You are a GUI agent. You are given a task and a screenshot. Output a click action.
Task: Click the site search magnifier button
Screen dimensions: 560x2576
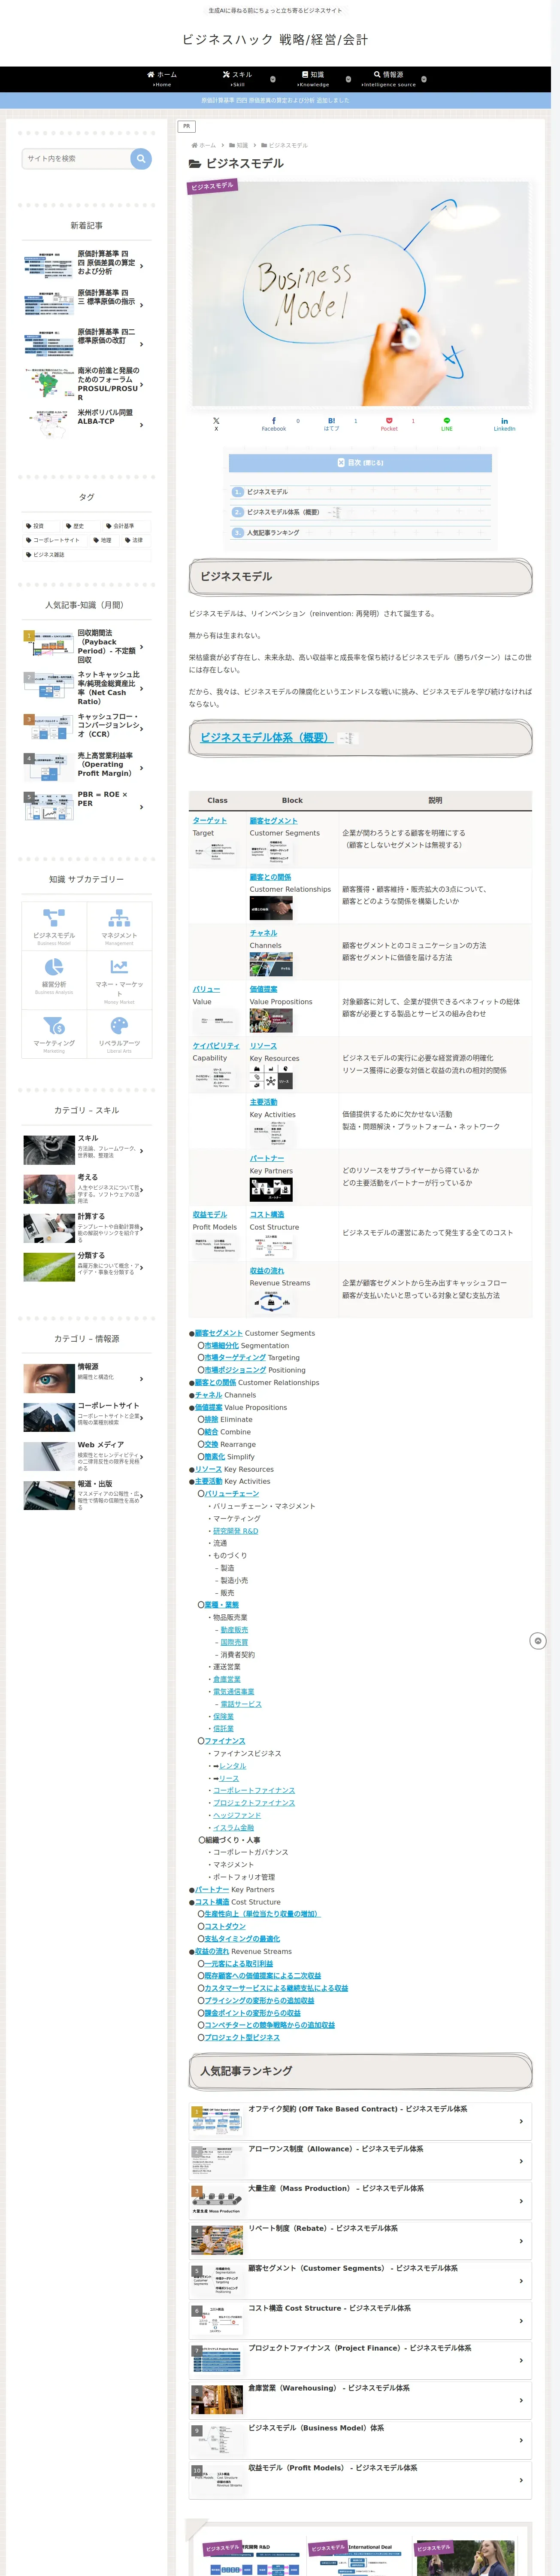click(141, 158)
